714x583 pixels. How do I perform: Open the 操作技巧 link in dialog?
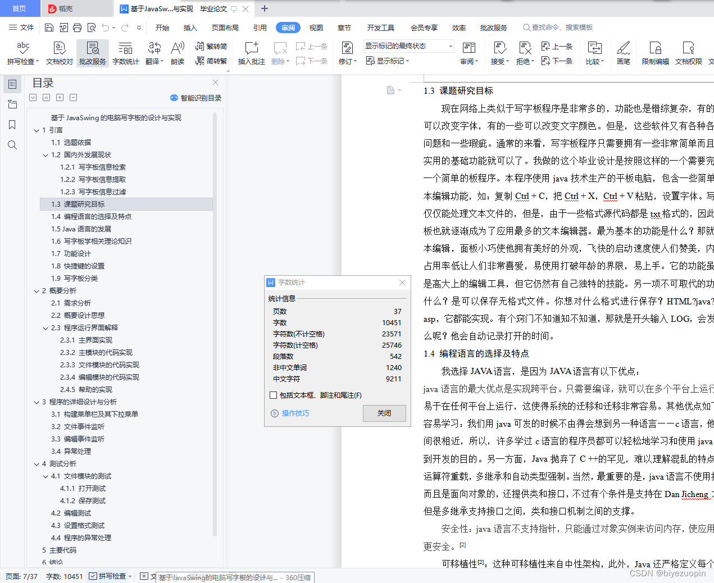(290, 413)
